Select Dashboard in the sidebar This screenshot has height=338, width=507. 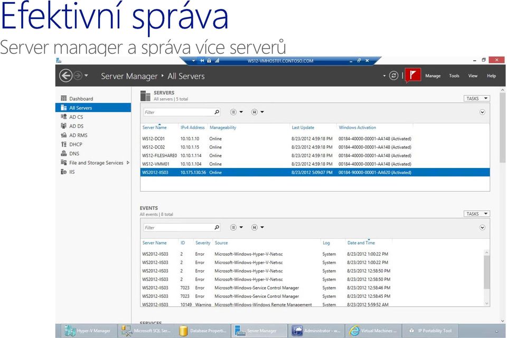pos(93,99)
